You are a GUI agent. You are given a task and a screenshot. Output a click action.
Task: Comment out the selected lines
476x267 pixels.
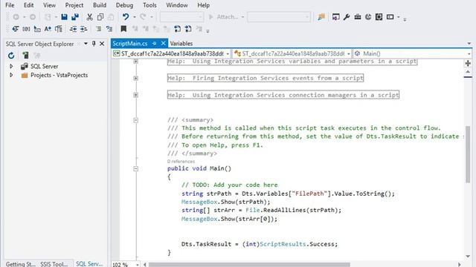pos(98,29)
